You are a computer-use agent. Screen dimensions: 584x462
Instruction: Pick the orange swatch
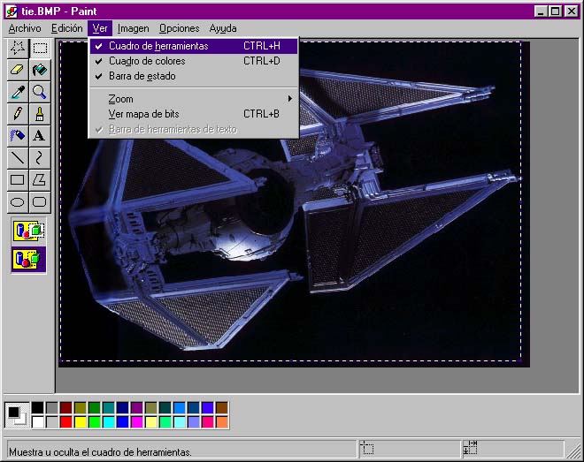[x=221, y=422]
